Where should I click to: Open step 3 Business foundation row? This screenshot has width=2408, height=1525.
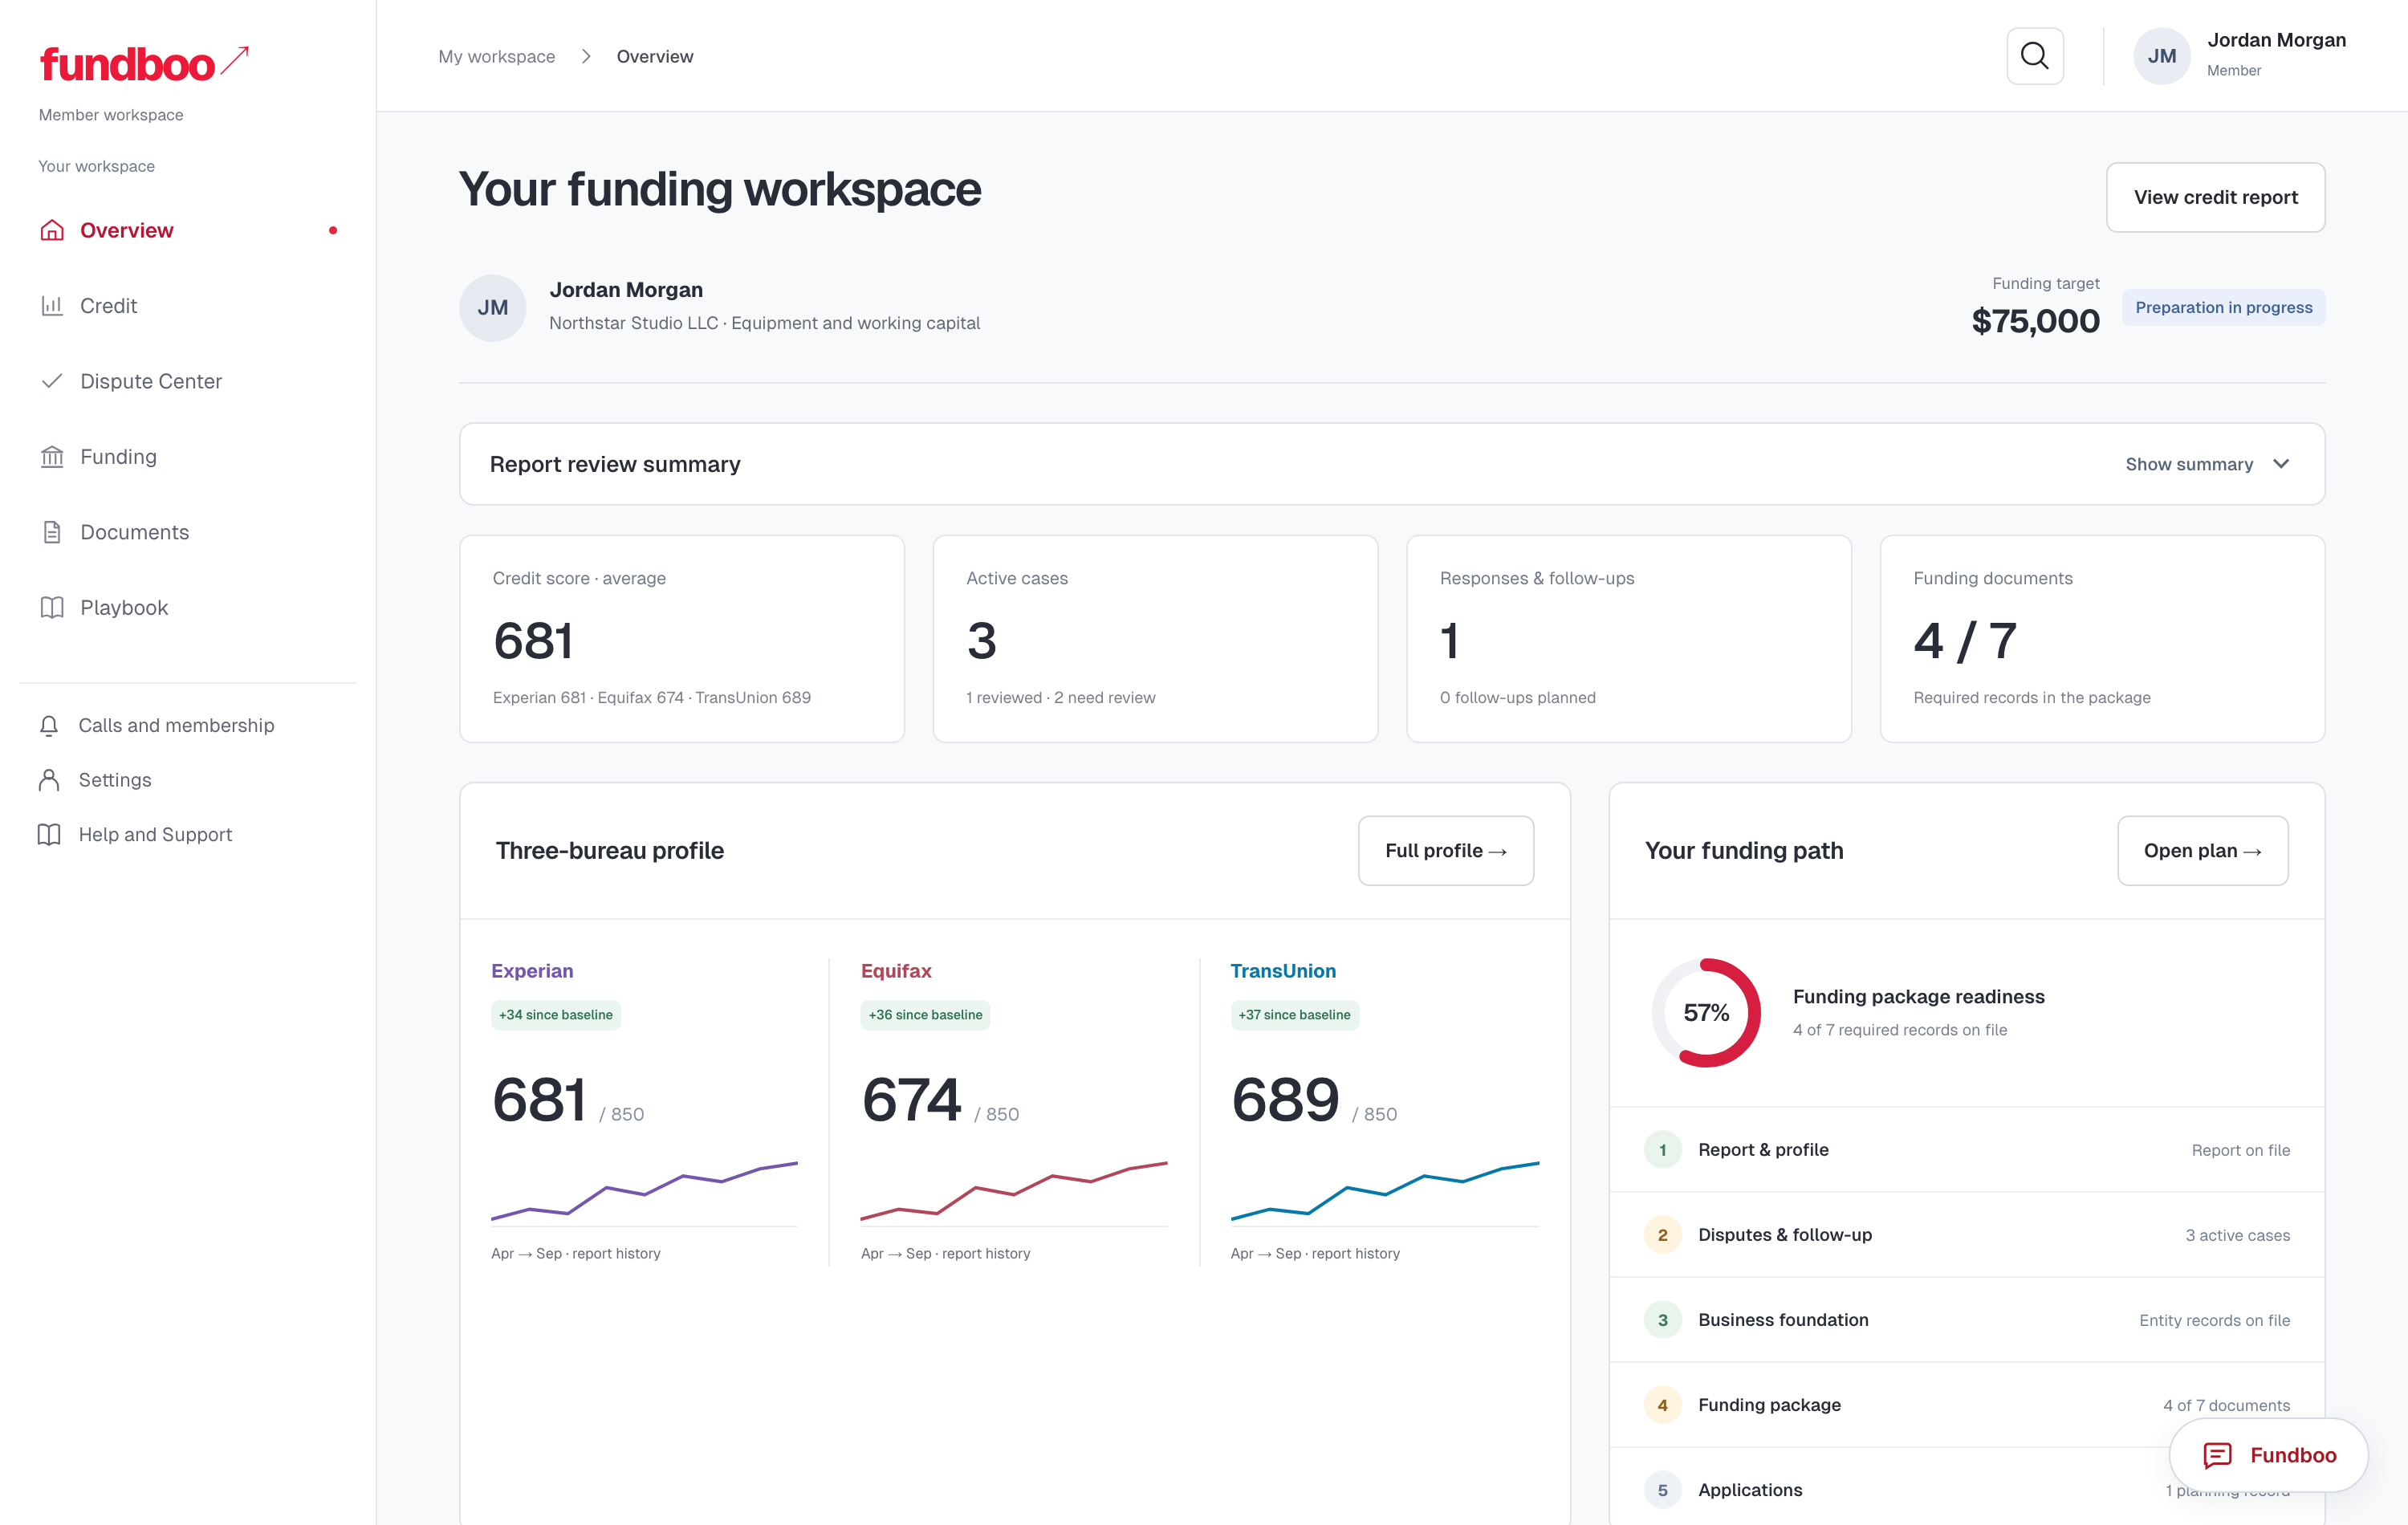(1966, 1320)
